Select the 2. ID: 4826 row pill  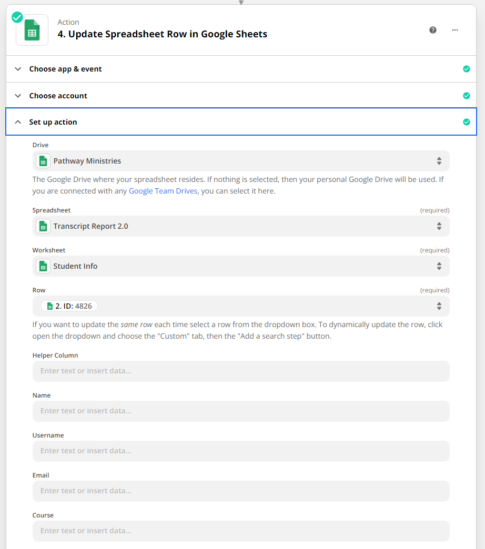click(69, 306)
